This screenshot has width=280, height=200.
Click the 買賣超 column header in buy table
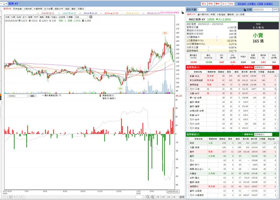point(220,72)
